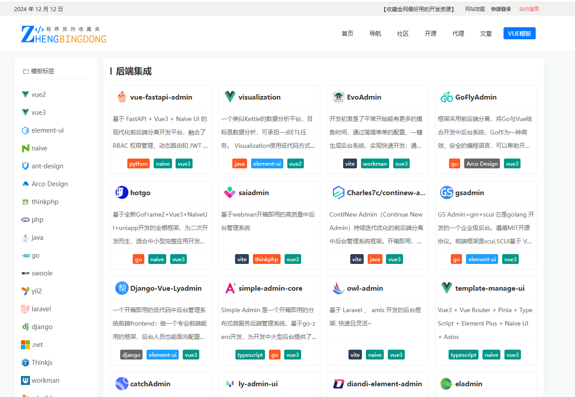
Task: Click the gsadmin GS icon
Action: 446,192
